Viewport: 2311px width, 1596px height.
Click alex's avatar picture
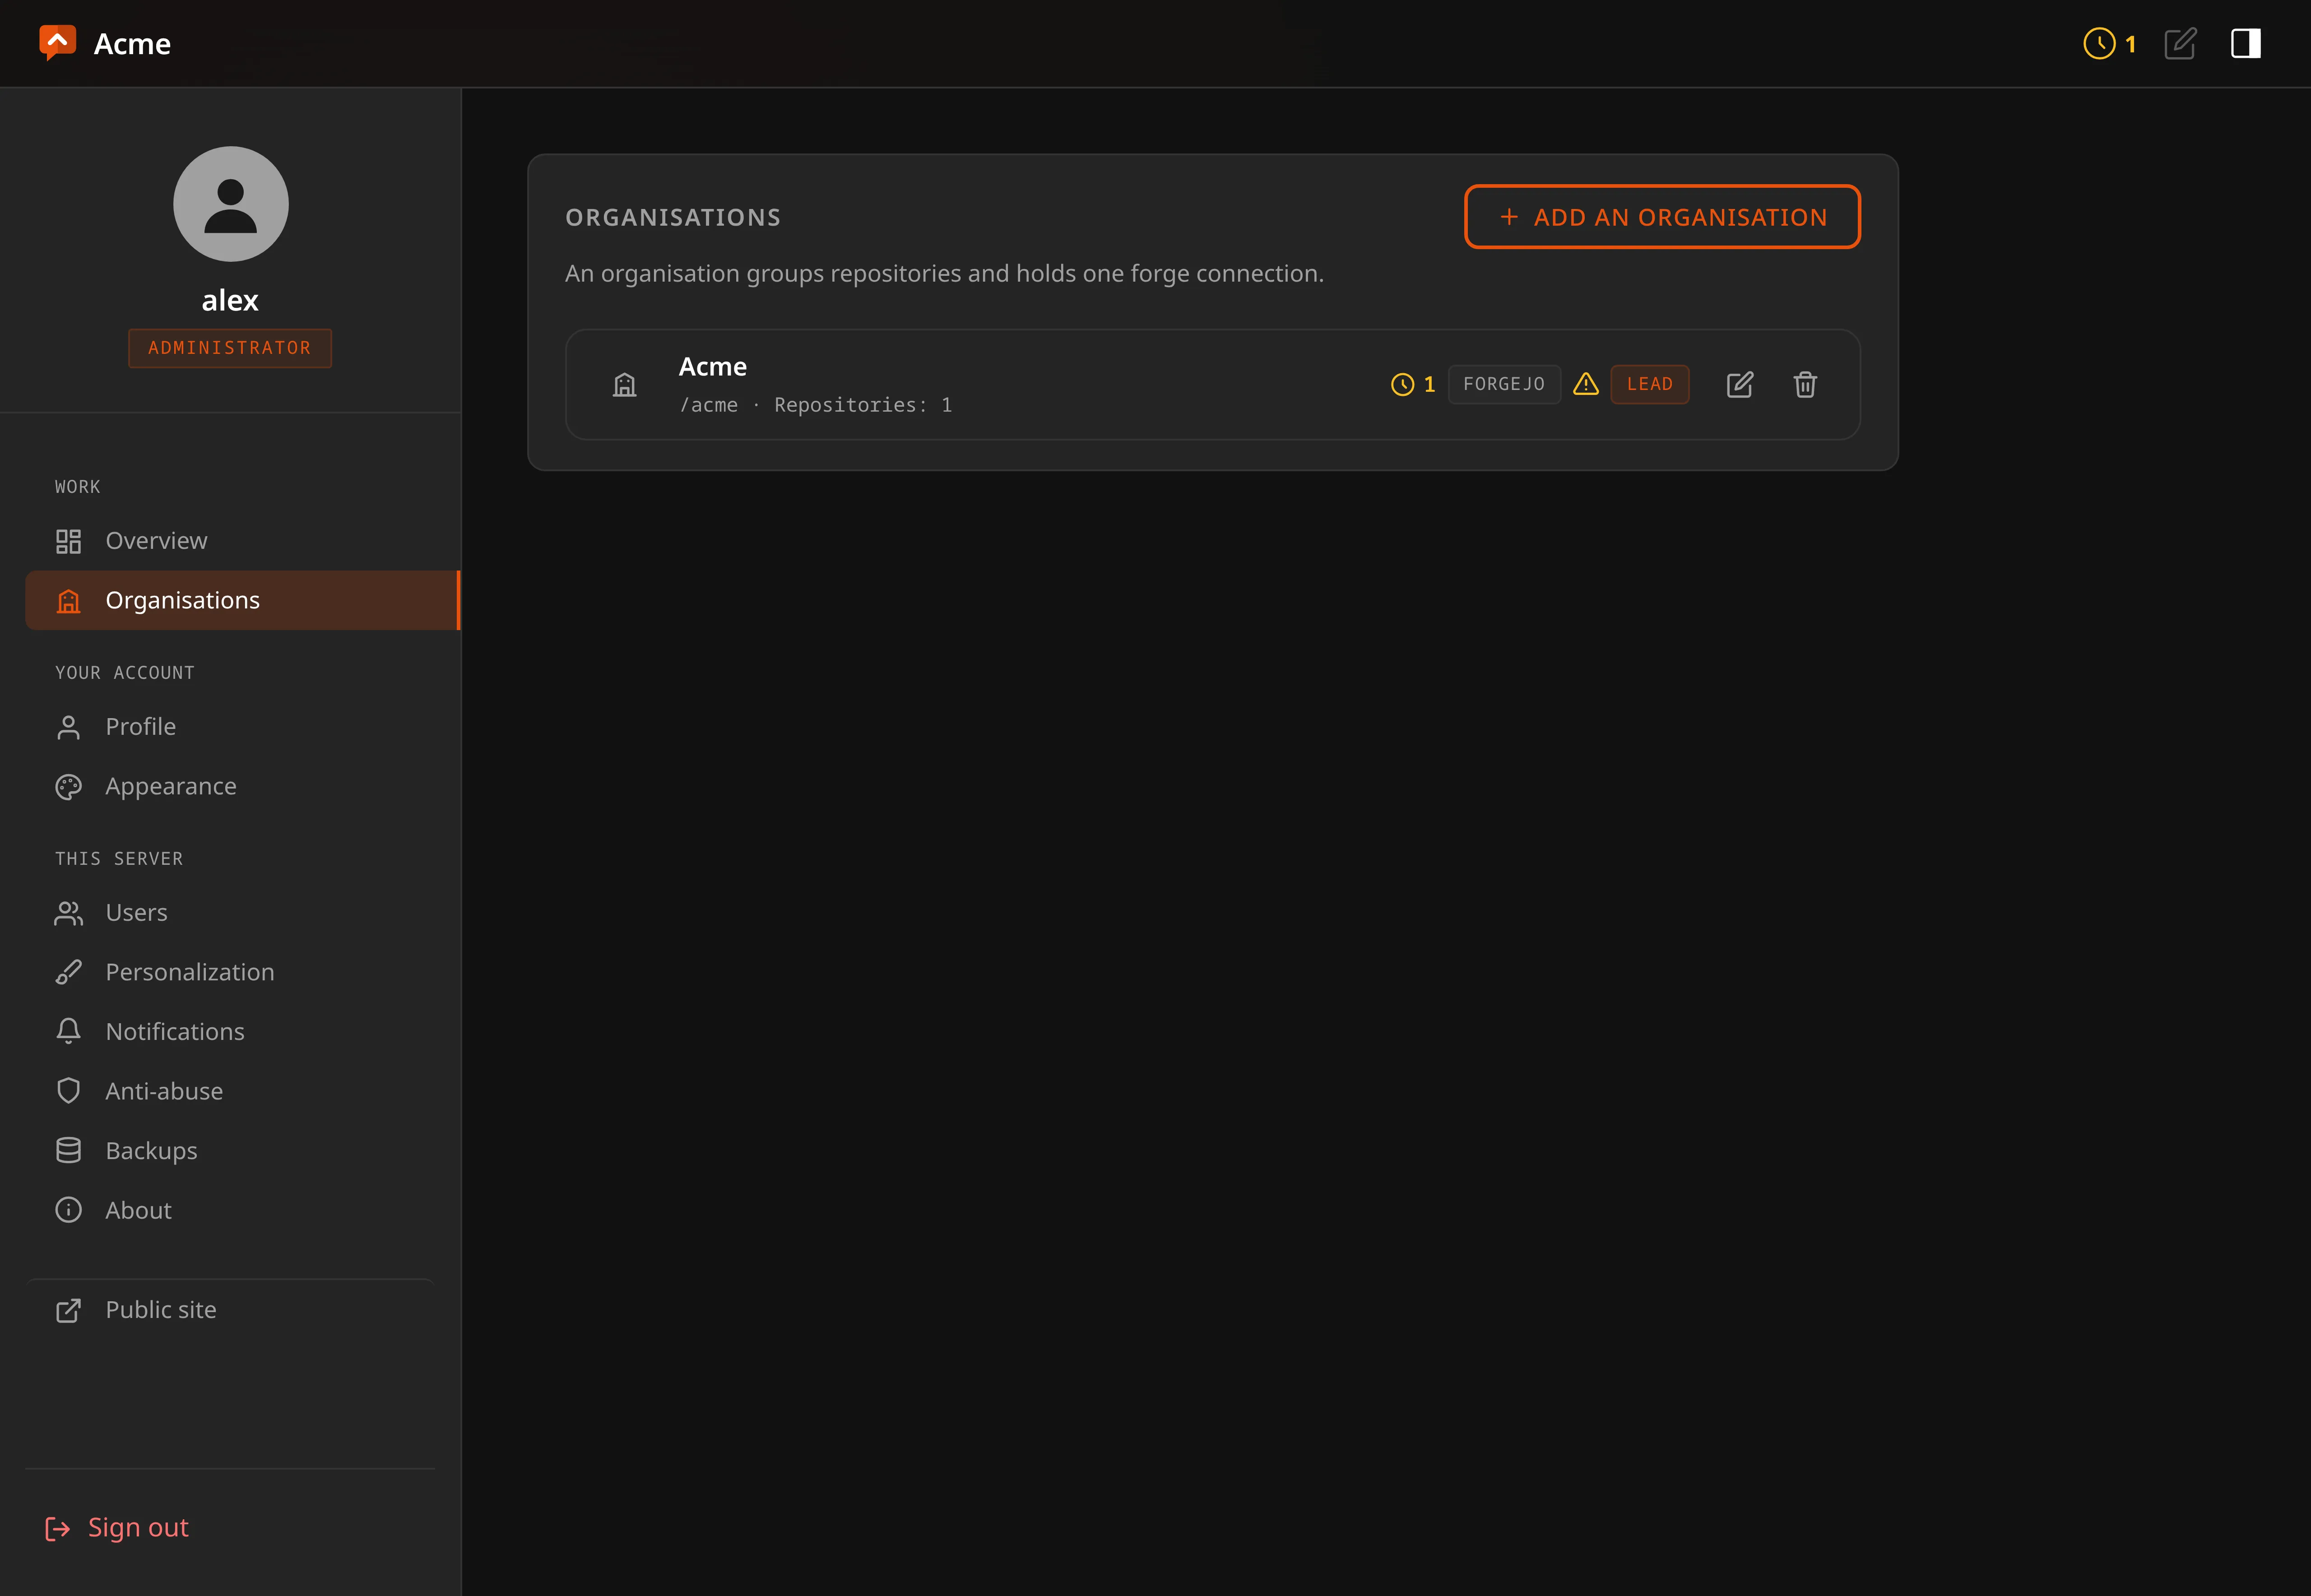tap(231, 204)
